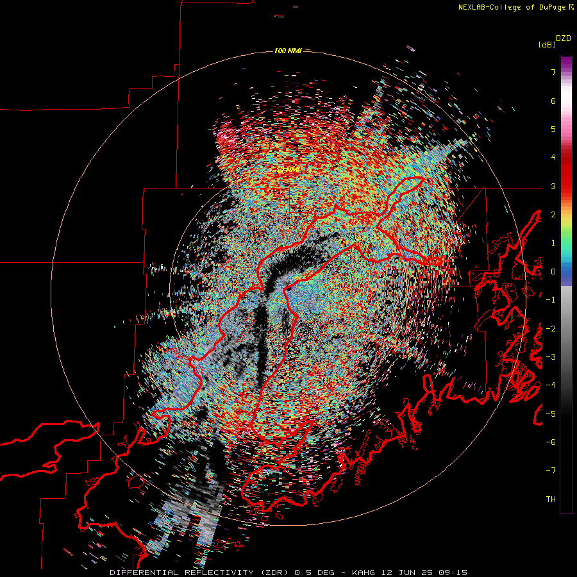Viewport: 577px width, 577px height.
Task: Click the -5 value on the color scale
Action: point(551,414)
